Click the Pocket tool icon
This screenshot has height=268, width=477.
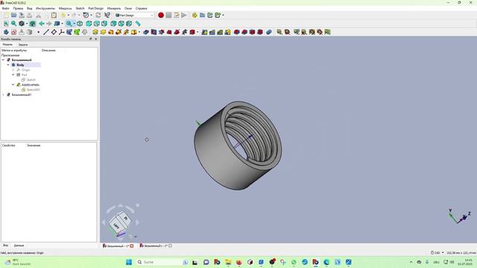point(146,32)
